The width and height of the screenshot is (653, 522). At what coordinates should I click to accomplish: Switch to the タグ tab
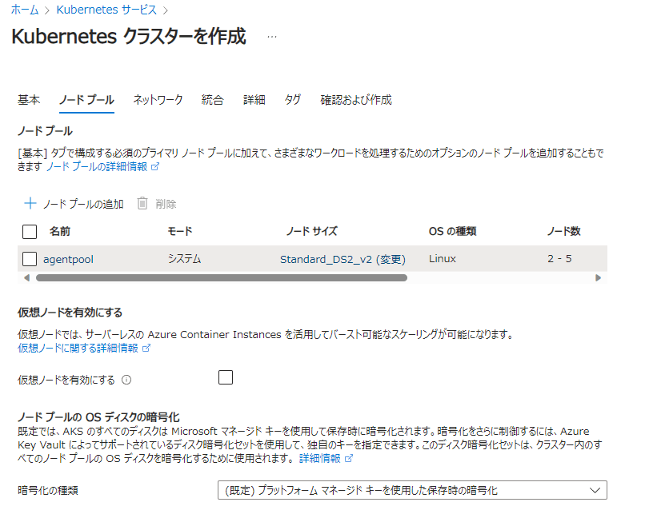coord(293,100)
